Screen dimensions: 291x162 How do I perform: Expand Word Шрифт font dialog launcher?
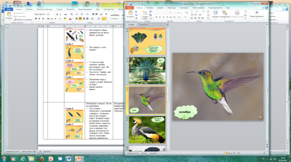[73, 23]
